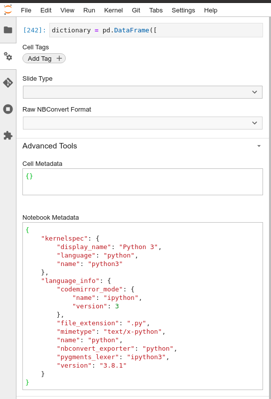This screenshot has width=271, height=399.
Task: Open the Settings menu
Action: pos(183,10)
